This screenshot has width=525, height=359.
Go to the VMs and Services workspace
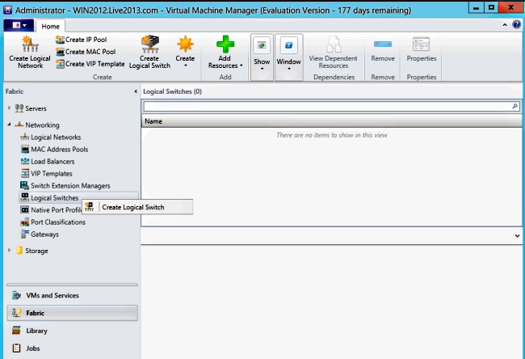(x=73, y=295)
